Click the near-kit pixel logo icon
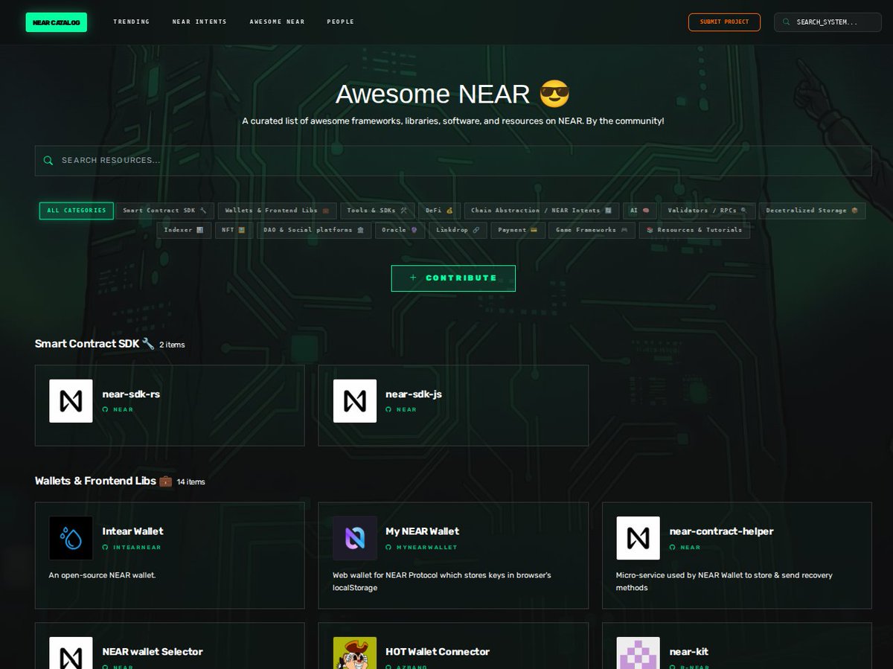This screenshot has height=669, width=893. [x=638, y=653]
